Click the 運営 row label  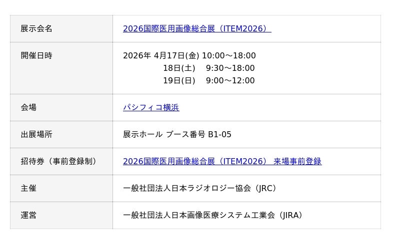[x=28, y=216]
